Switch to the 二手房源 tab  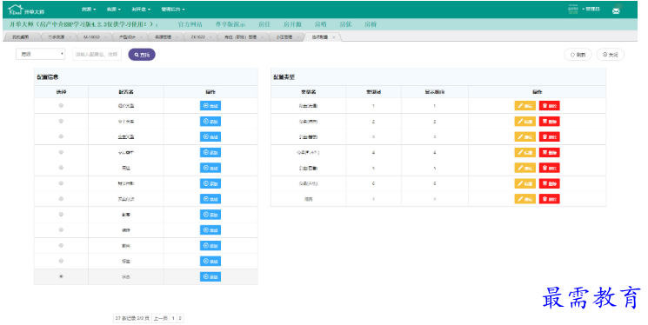[58, 37]
